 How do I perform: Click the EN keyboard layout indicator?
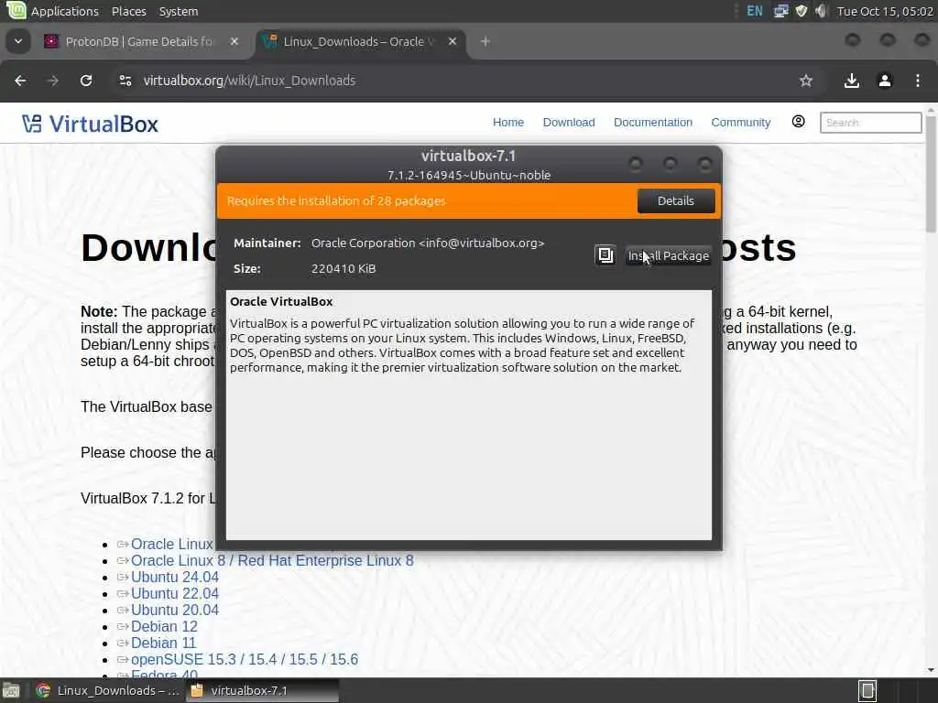pyautogui.click(x=755, y=11)
